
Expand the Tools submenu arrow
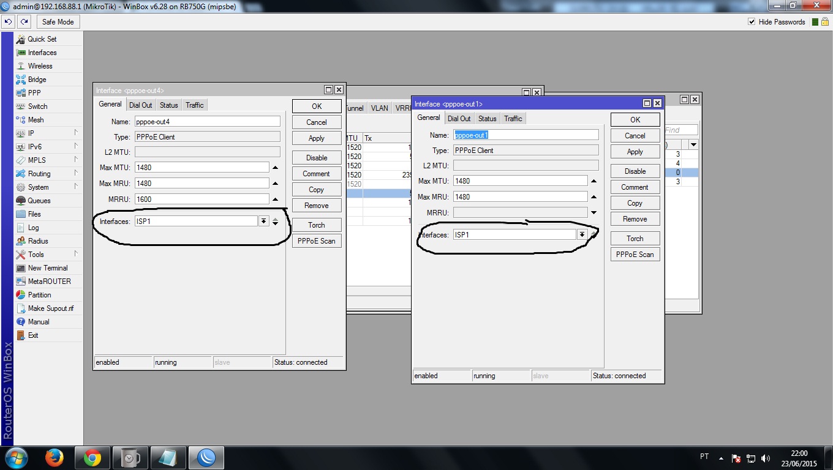click(76, 254)
